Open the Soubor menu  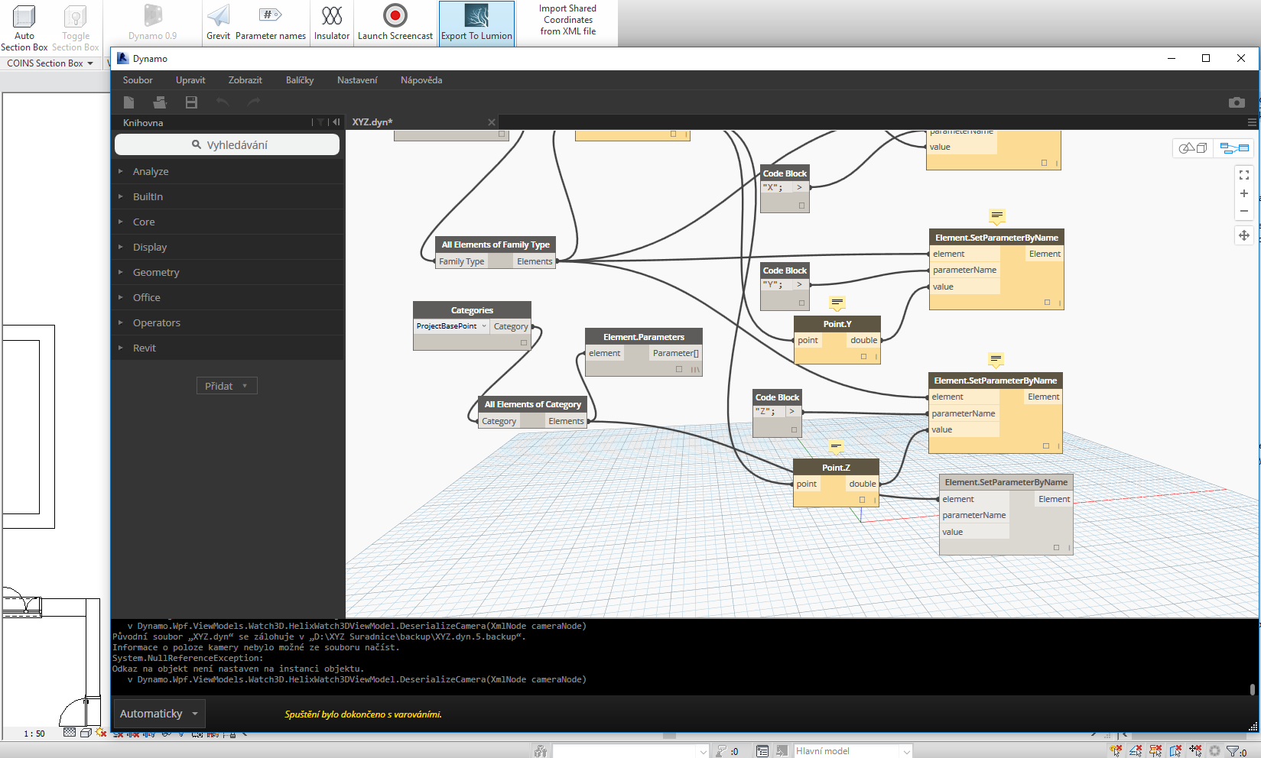pyautogui.click(x=138, y=80)
